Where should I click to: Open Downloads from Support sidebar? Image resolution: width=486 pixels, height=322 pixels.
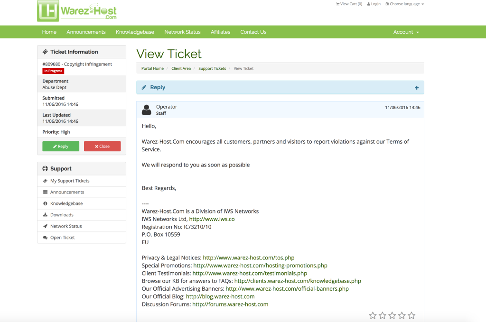coord(62,215)
